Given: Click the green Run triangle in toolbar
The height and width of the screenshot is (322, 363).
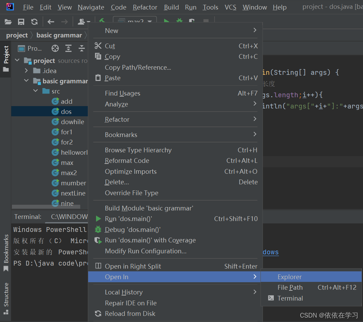Looking at the screenshot, I should [166, 21].
